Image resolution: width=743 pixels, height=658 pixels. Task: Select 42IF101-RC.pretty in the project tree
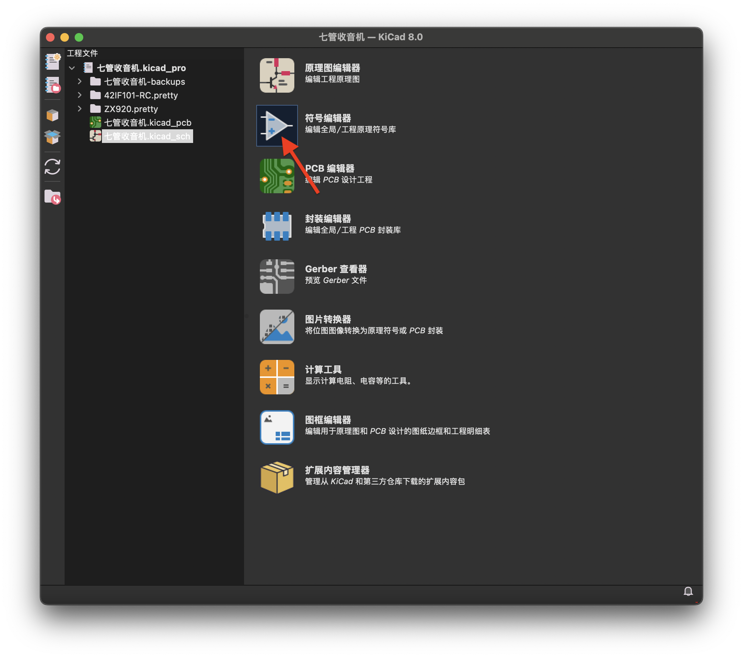click(141, 95)
